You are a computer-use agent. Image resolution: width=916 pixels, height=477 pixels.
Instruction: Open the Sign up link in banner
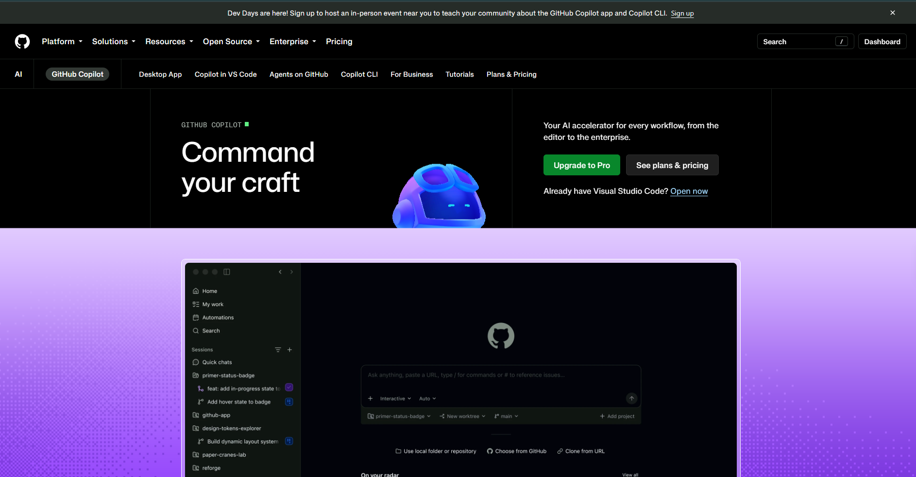click(x=682, y=13)
